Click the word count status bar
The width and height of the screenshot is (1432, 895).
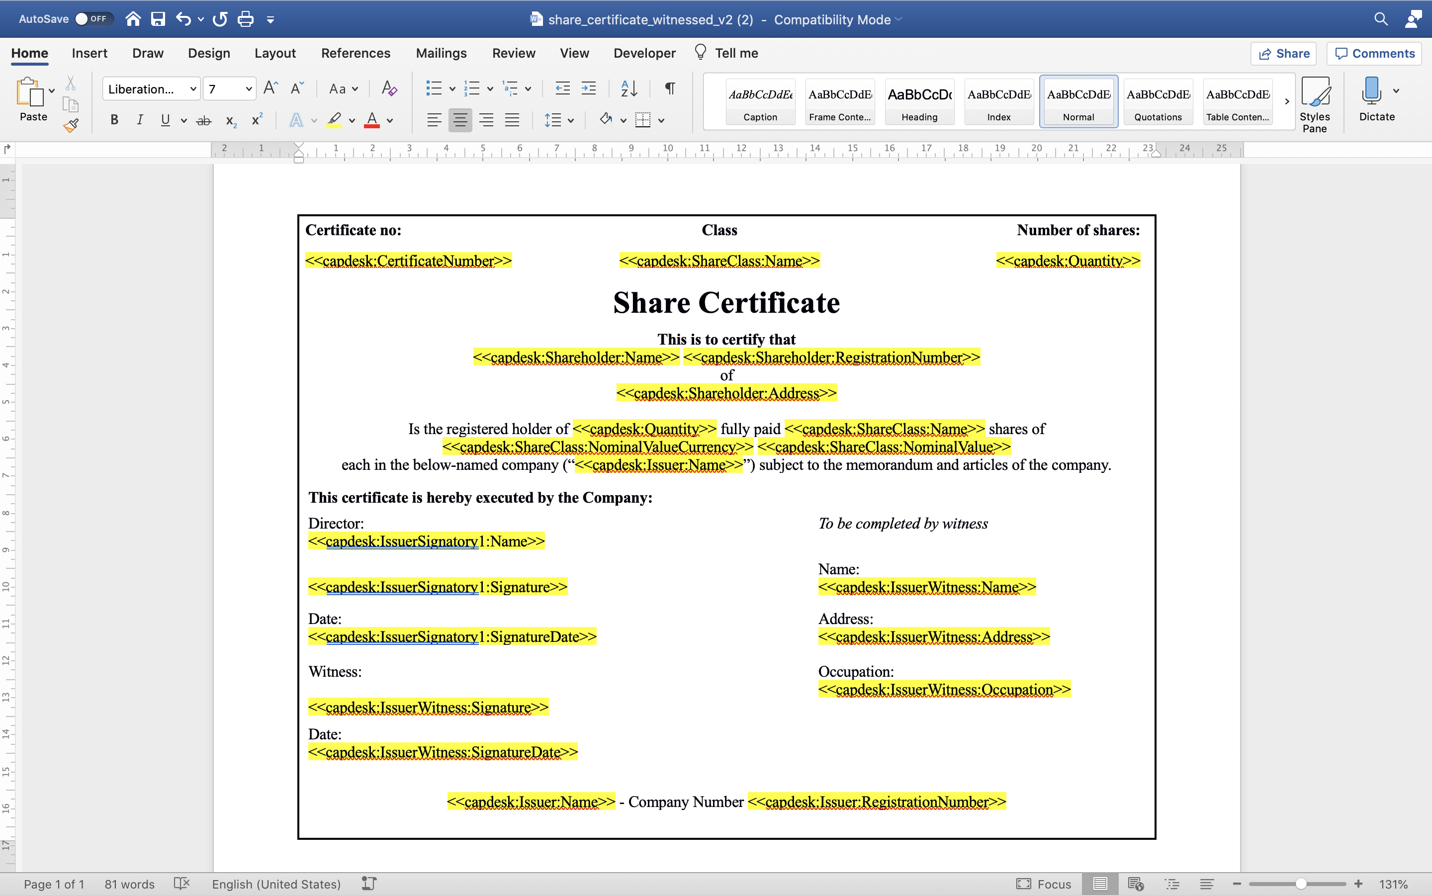(130, 884)
